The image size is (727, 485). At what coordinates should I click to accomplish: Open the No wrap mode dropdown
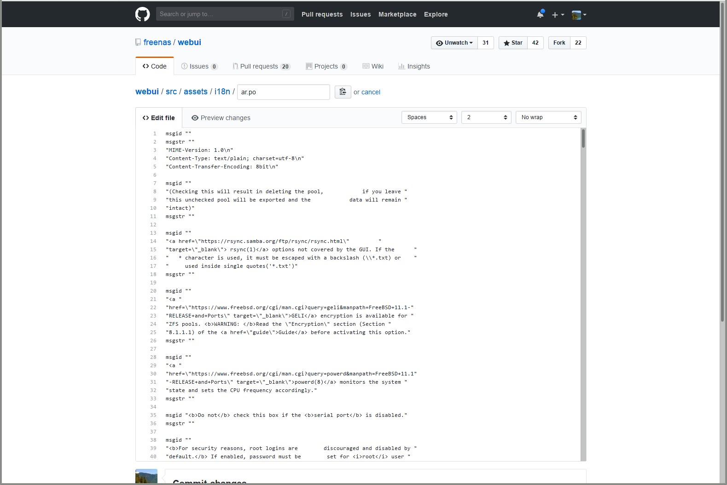(548, 117)
